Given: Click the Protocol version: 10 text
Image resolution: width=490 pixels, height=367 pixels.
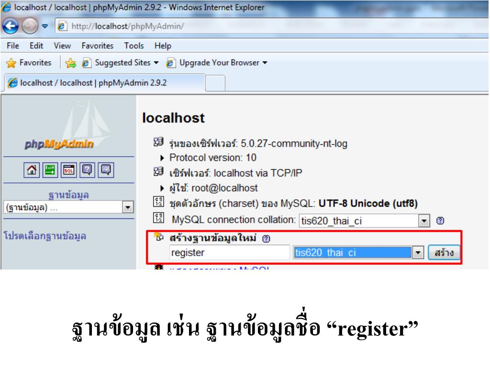Looking at the screenshot, I should click(x=213, y=158).
